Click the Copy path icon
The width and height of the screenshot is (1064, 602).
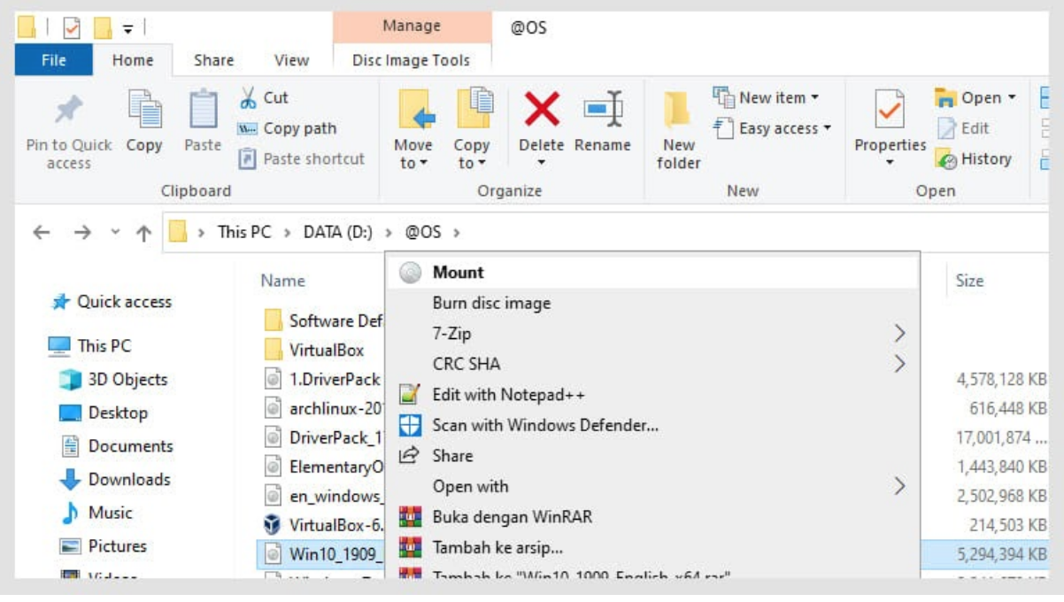[x=248, y=128]
